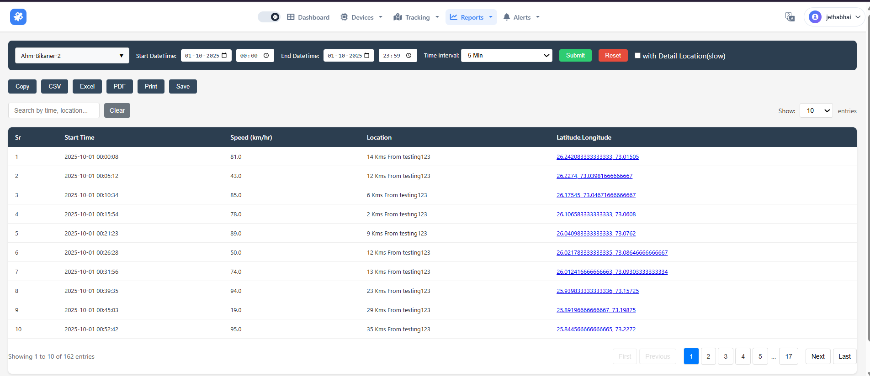The width and height of the screenshot is (870, 376).
Task: Click the user avatar icon
Action: tap(815, 17)
